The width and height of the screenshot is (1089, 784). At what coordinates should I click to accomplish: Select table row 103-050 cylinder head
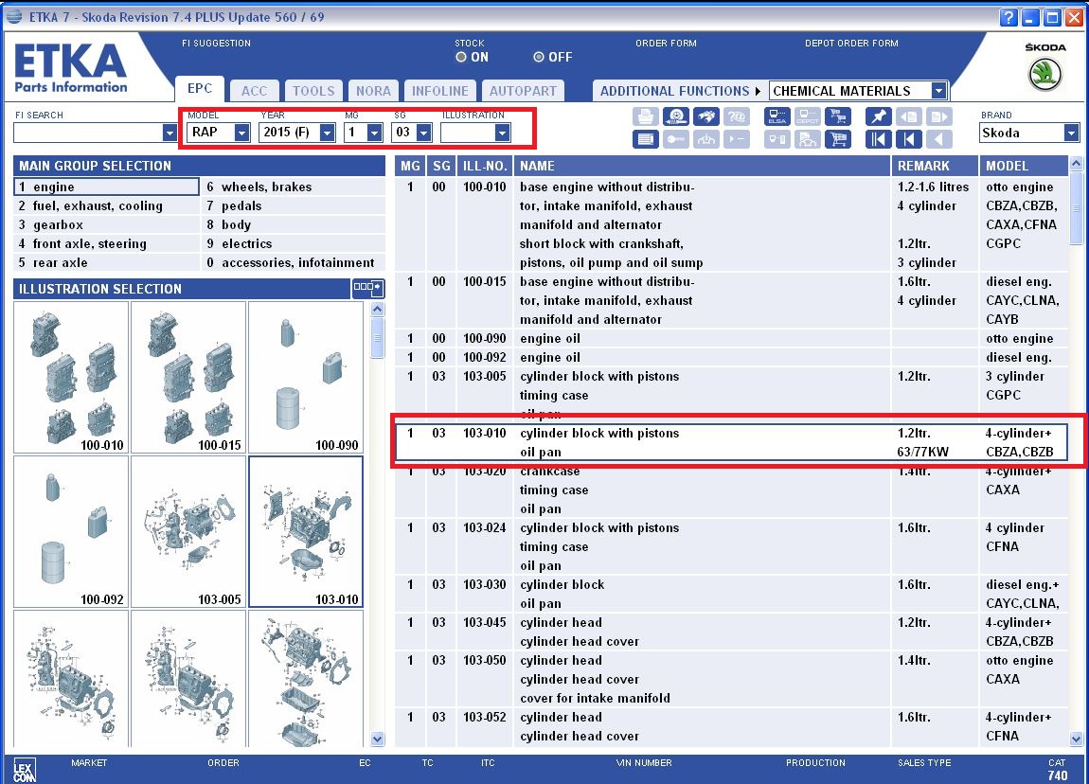731,679
